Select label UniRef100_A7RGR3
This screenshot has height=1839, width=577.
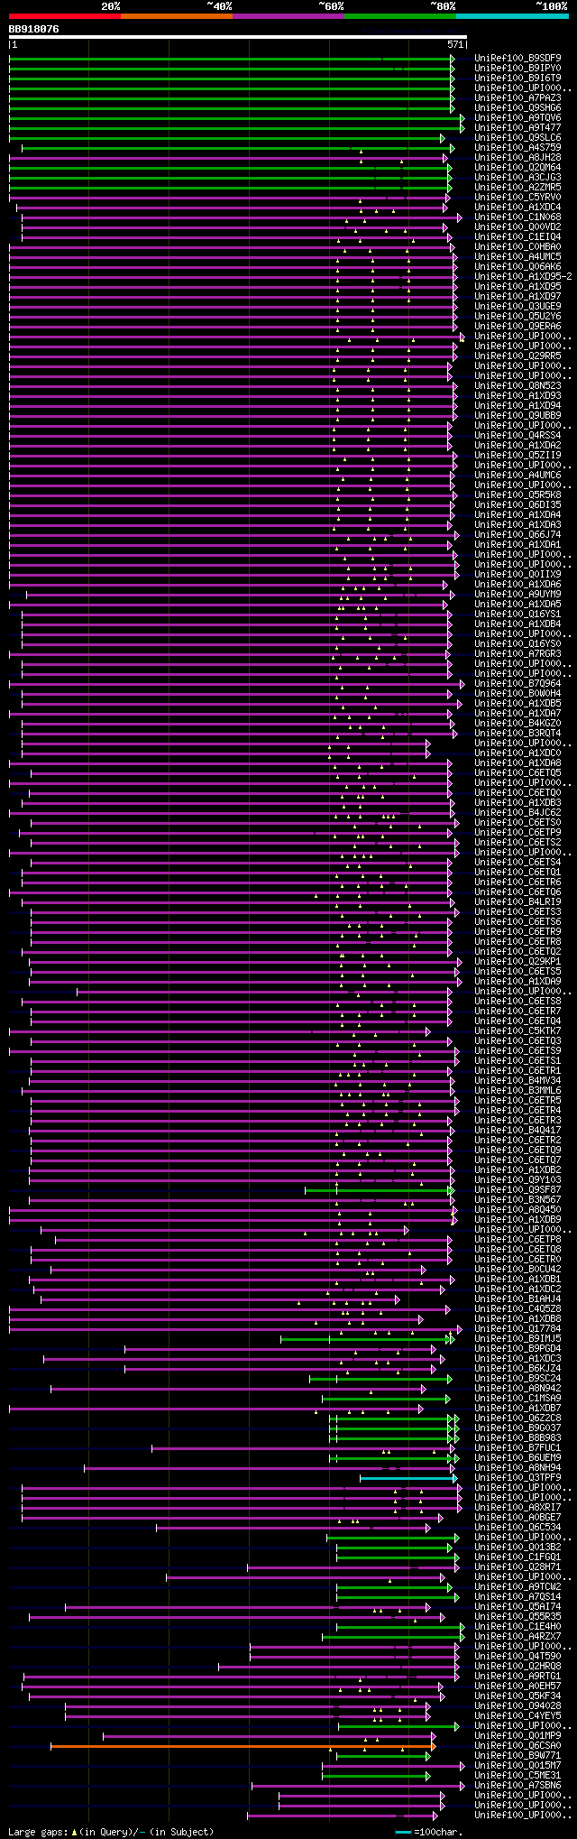[517, 653]
